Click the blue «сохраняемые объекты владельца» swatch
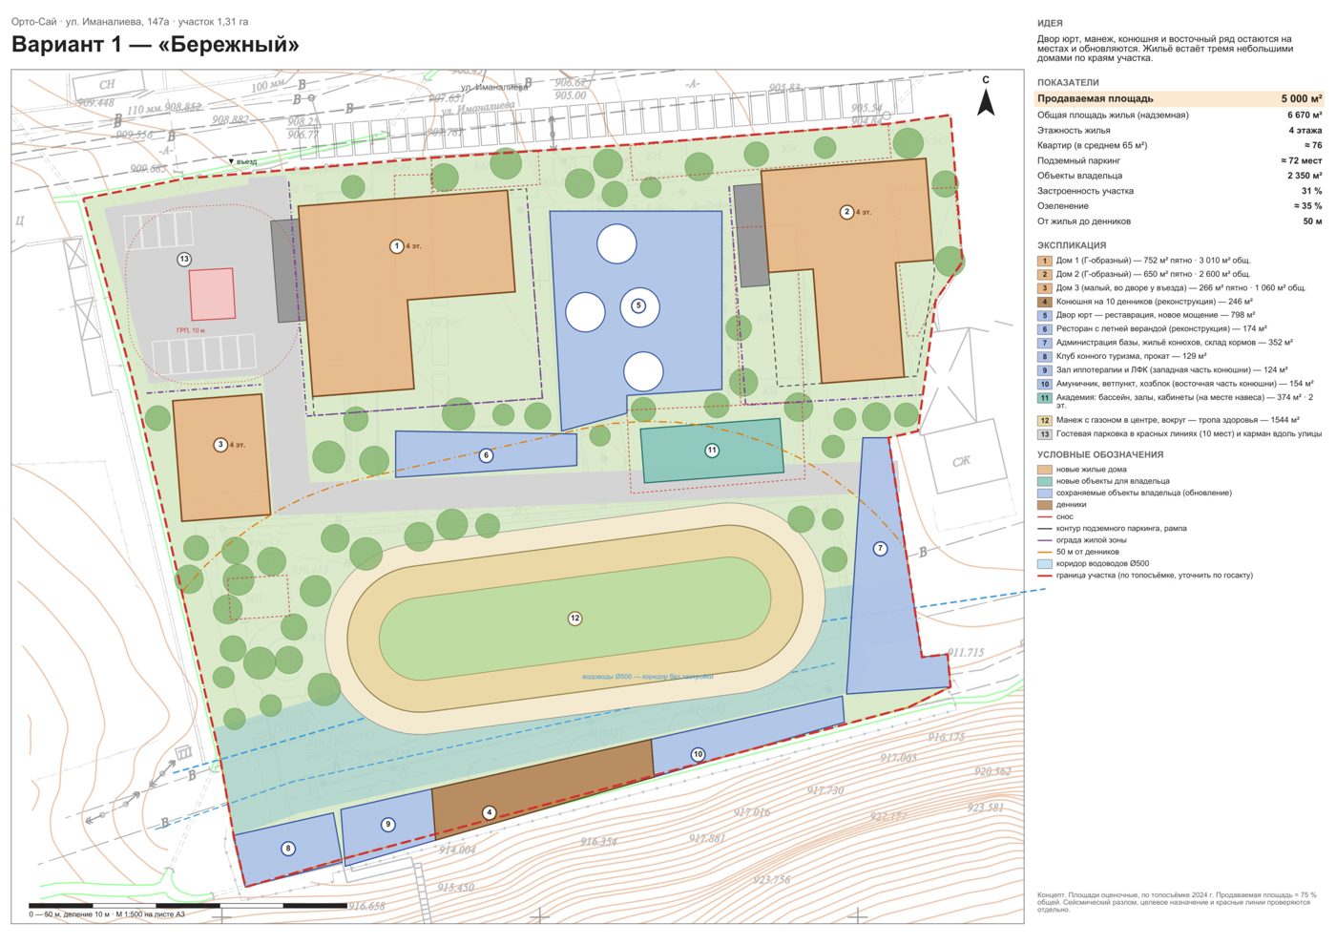Screen dimensions: 1336x945 pyautogui.click(x=1045, y=493)
